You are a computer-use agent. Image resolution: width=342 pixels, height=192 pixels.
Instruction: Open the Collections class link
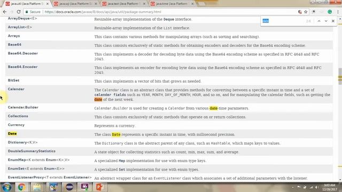pos(18,116)
